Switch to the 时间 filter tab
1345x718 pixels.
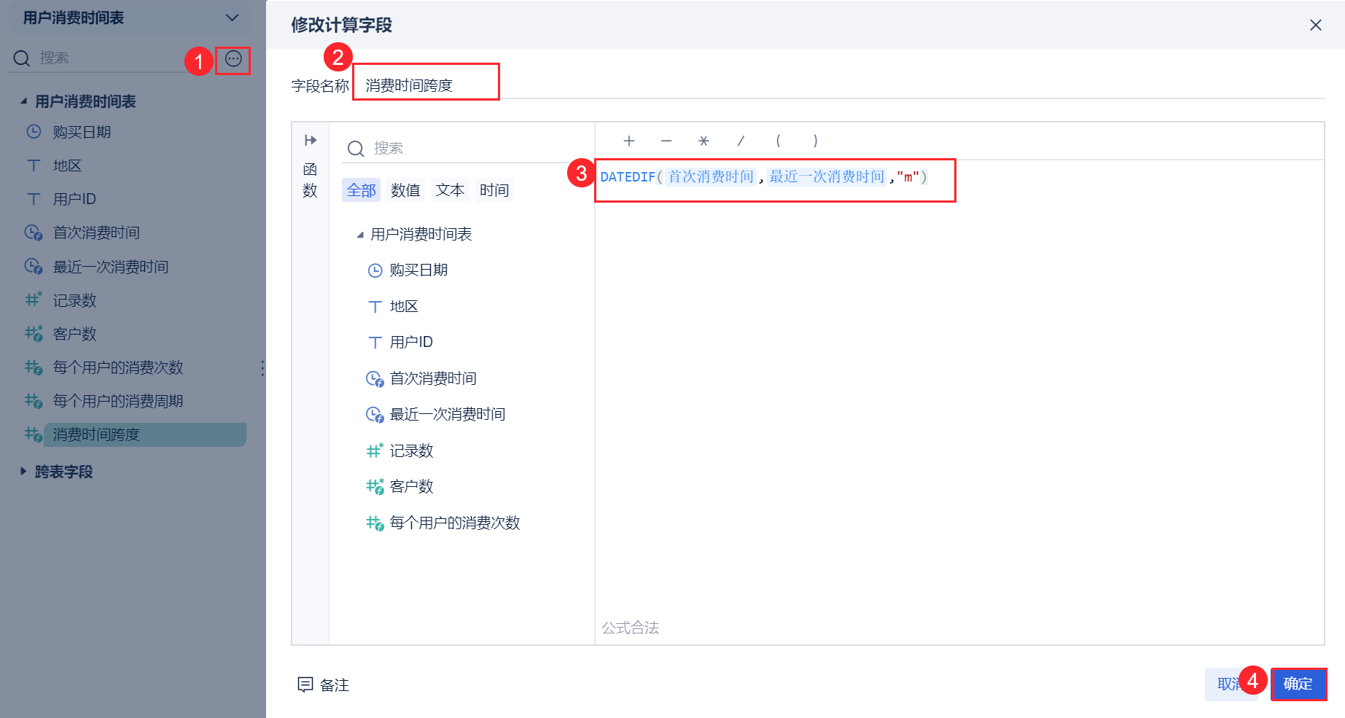click(494, 190)
